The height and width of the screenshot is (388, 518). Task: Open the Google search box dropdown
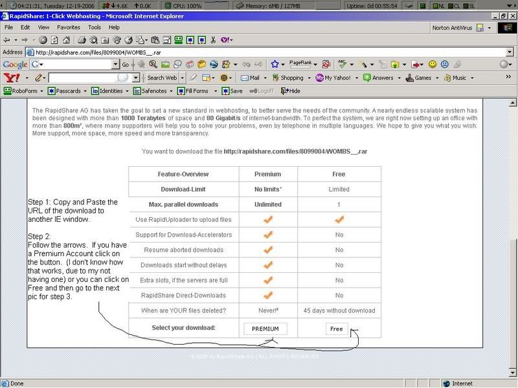click(x=115, y=65)
